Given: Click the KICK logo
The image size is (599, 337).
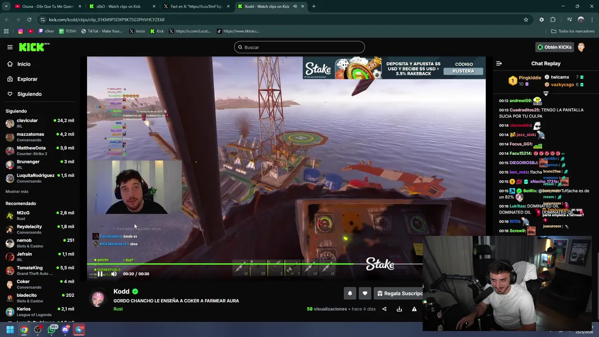Looking at the screenshot, I should [x=34, y=47].
